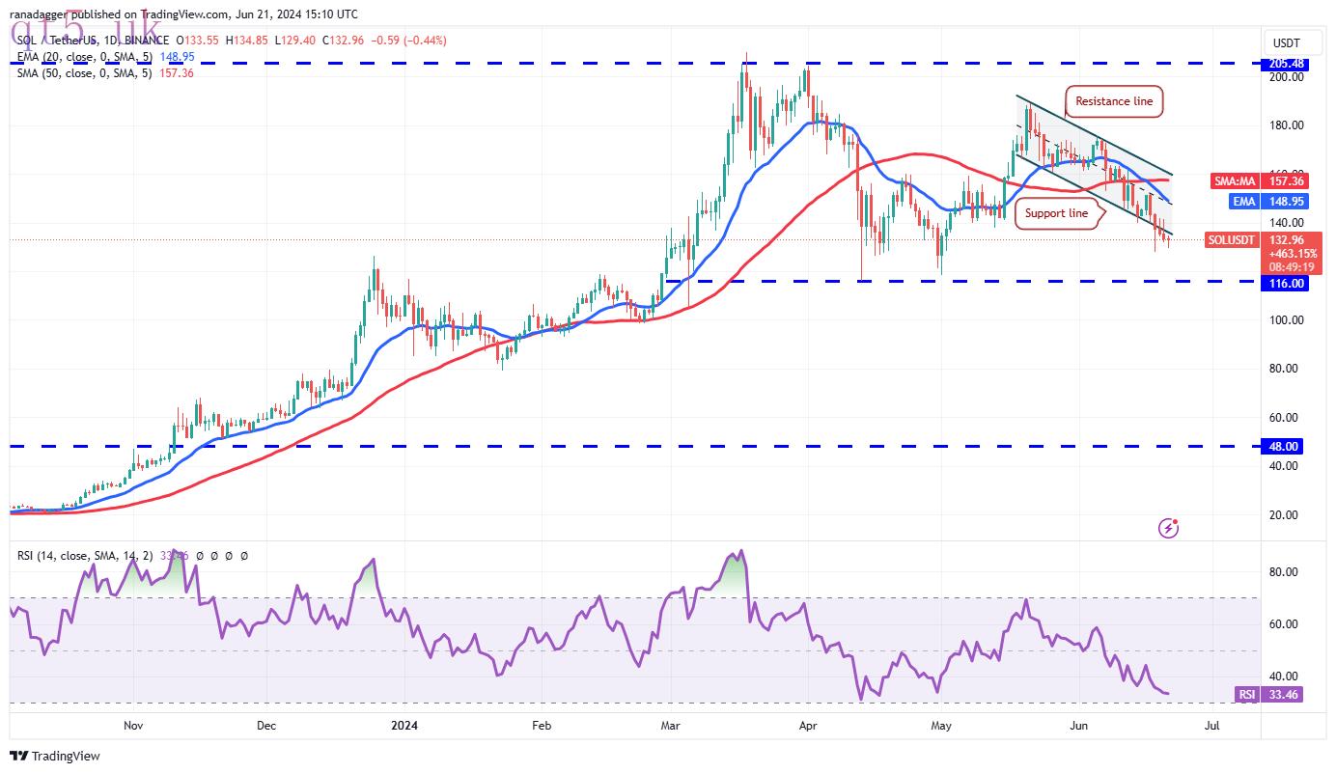Click the Support line callout label
Screen dimensions: 1336x773
click(x=1057, y=213)
